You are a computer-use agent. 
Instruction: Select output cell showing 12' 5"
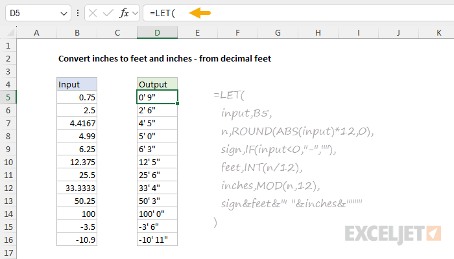[x=157, y=162]
